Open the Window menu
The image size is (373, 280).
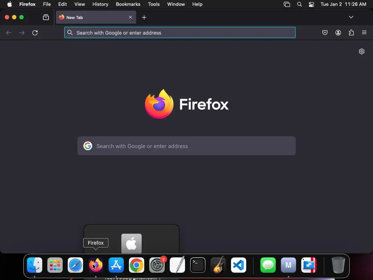click(x=176, y=4)
